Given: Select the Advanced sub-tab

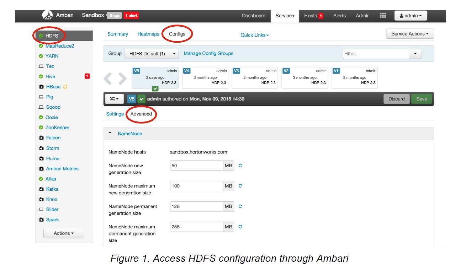Looking at the screenshot, I should point(141,114).
